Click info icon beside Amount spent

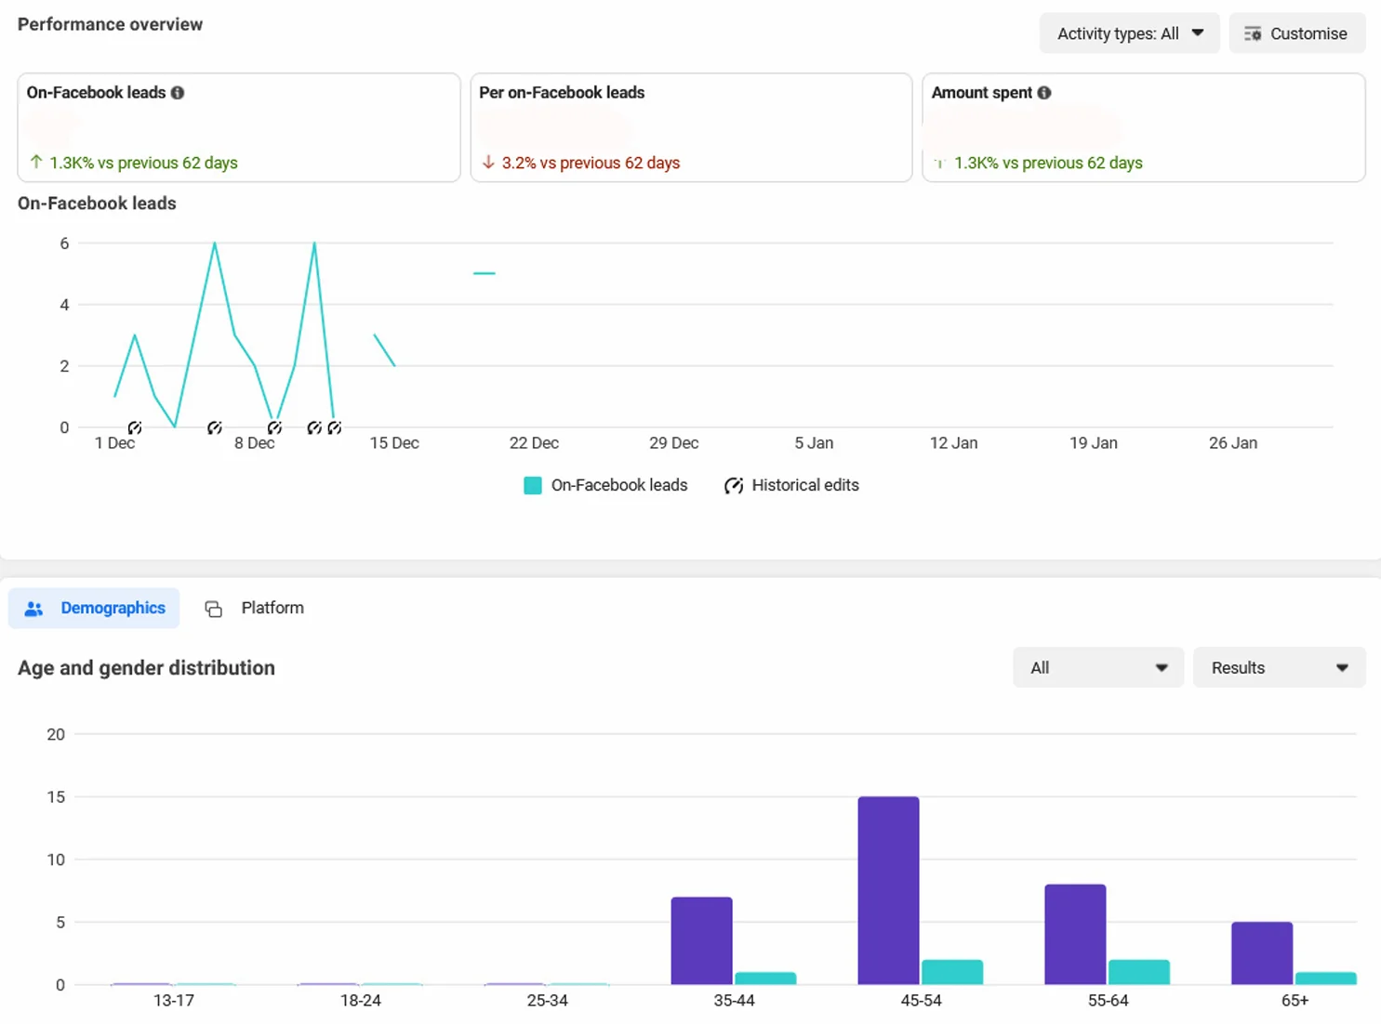click(x=1044, y=93)
